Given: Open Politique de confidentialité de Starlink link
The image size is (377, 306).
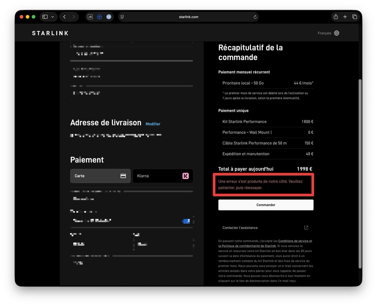Looking at the screenshot, I should coord(247,246).
